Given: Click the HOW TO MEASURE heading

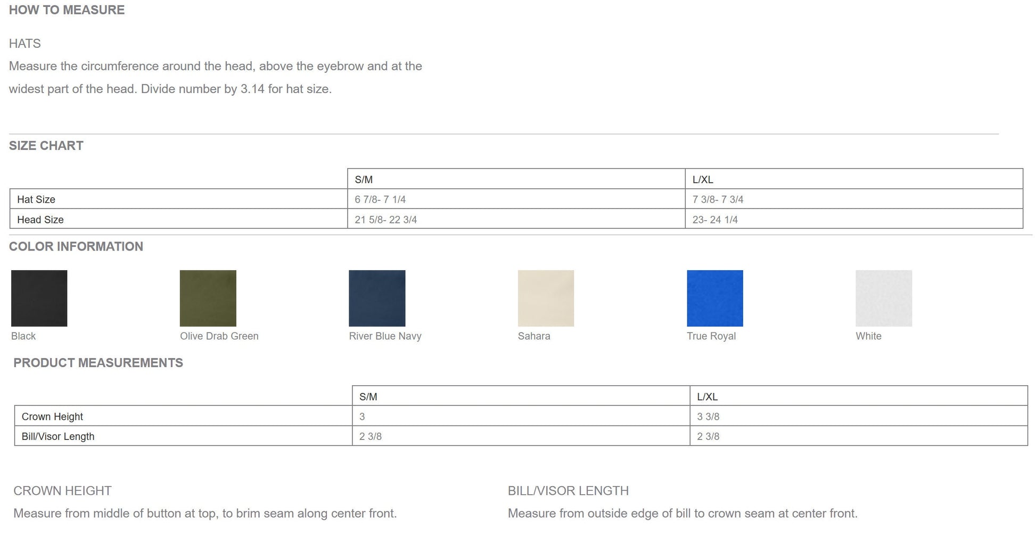Looking at the screenshot, I should pos(67,10).
